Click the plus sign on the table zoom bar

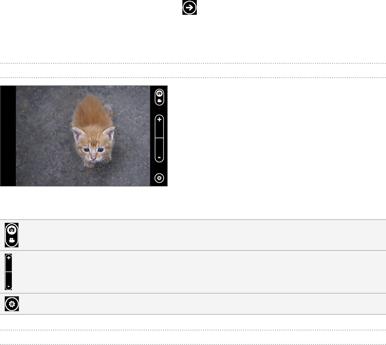point(8,258)
